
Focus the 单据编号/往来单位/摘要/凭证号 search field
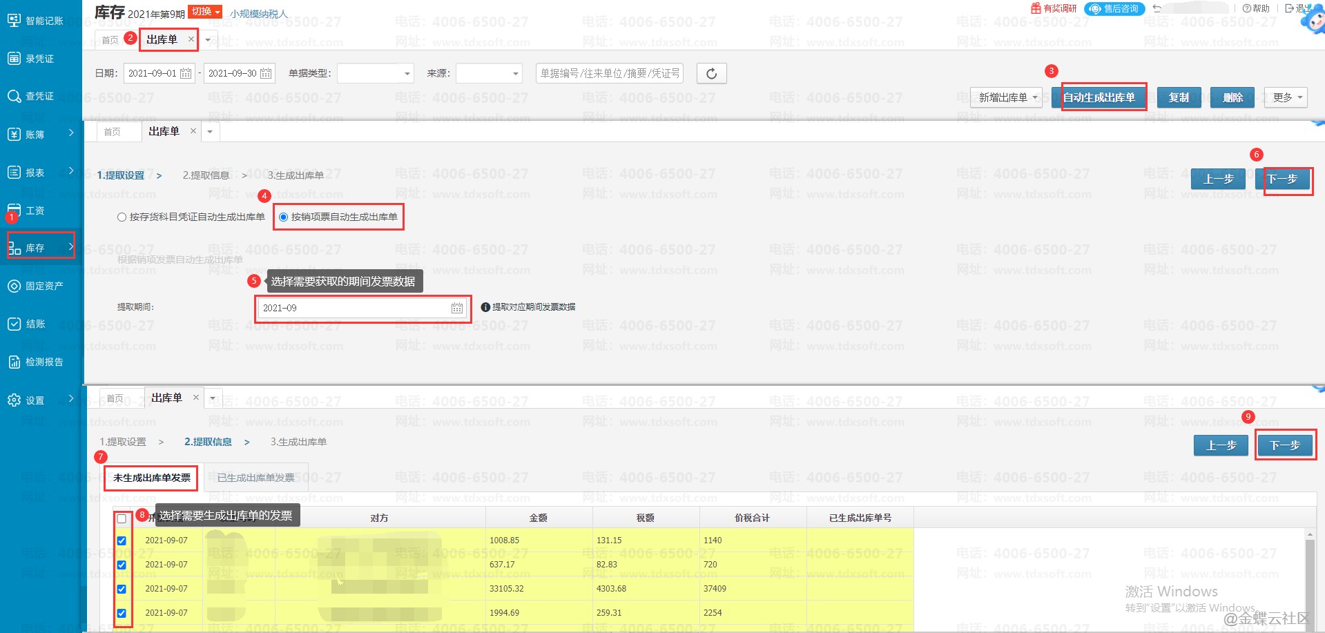610,73
